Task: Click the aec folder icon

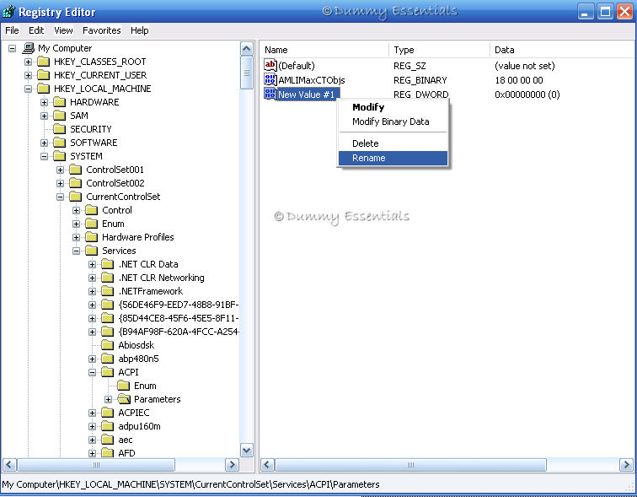Action: pyautogui.click(x=108, y=440)
